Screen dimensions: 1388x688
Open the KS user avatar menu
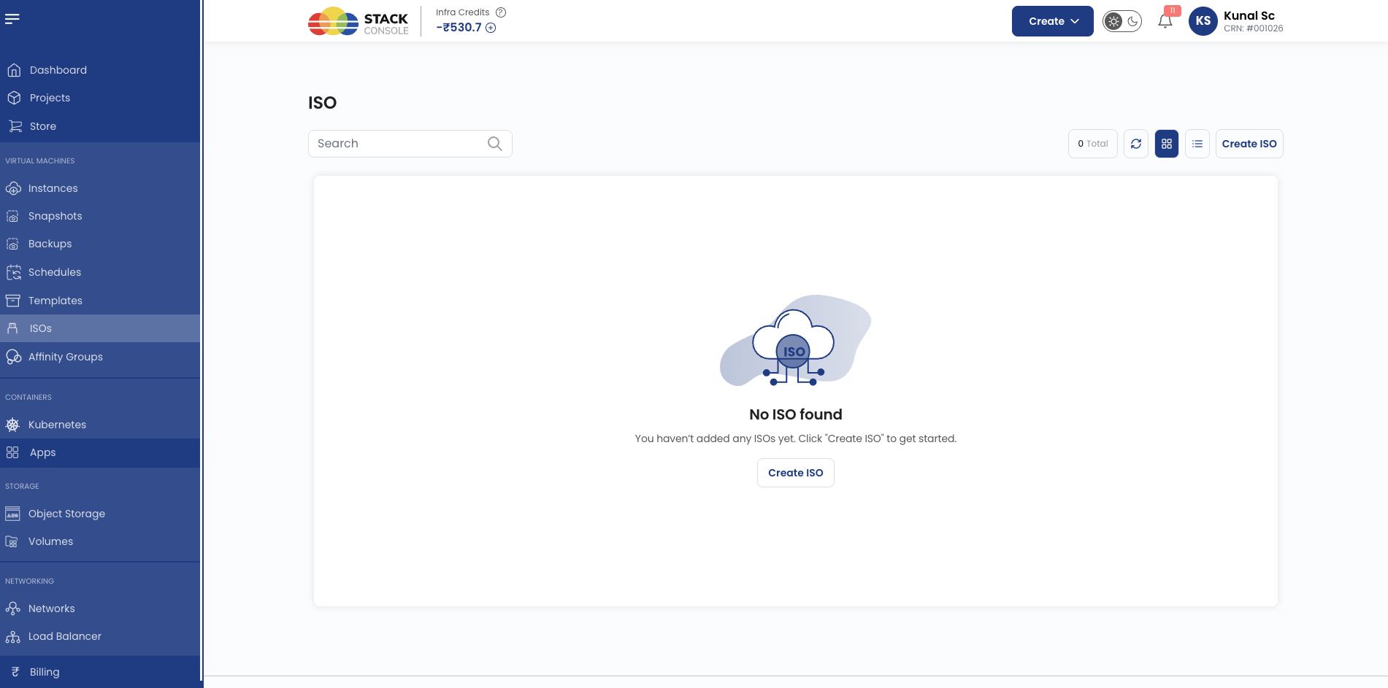pos(1203,21)
